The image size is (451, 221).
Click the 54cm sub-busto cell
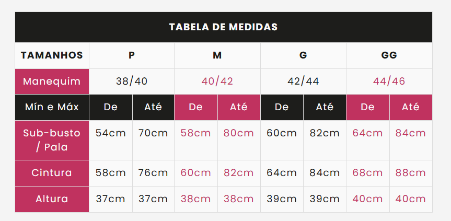click(111, 140)
